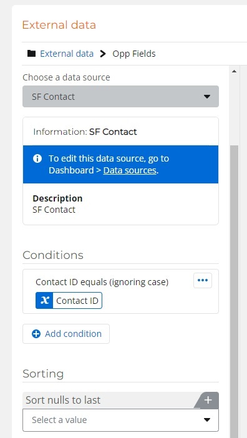Select the Opp Fields breadcrumb item

(x=134, y=54)
